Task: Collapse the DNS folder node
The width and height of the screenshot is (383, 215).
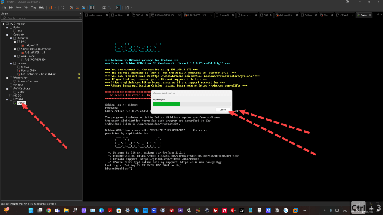Action: pos(15,42)
